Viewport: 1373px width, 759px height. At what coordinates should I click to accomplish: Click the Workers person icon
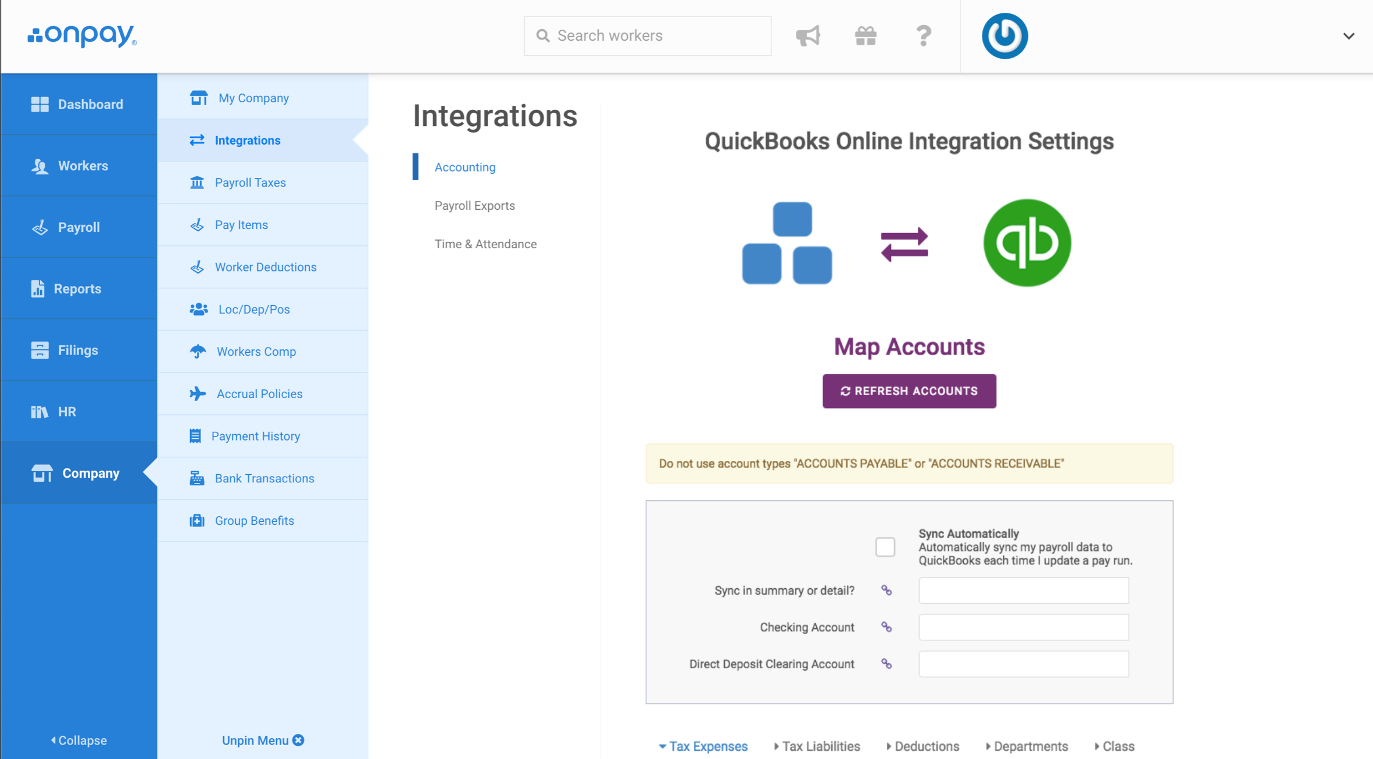click(40, 166)
